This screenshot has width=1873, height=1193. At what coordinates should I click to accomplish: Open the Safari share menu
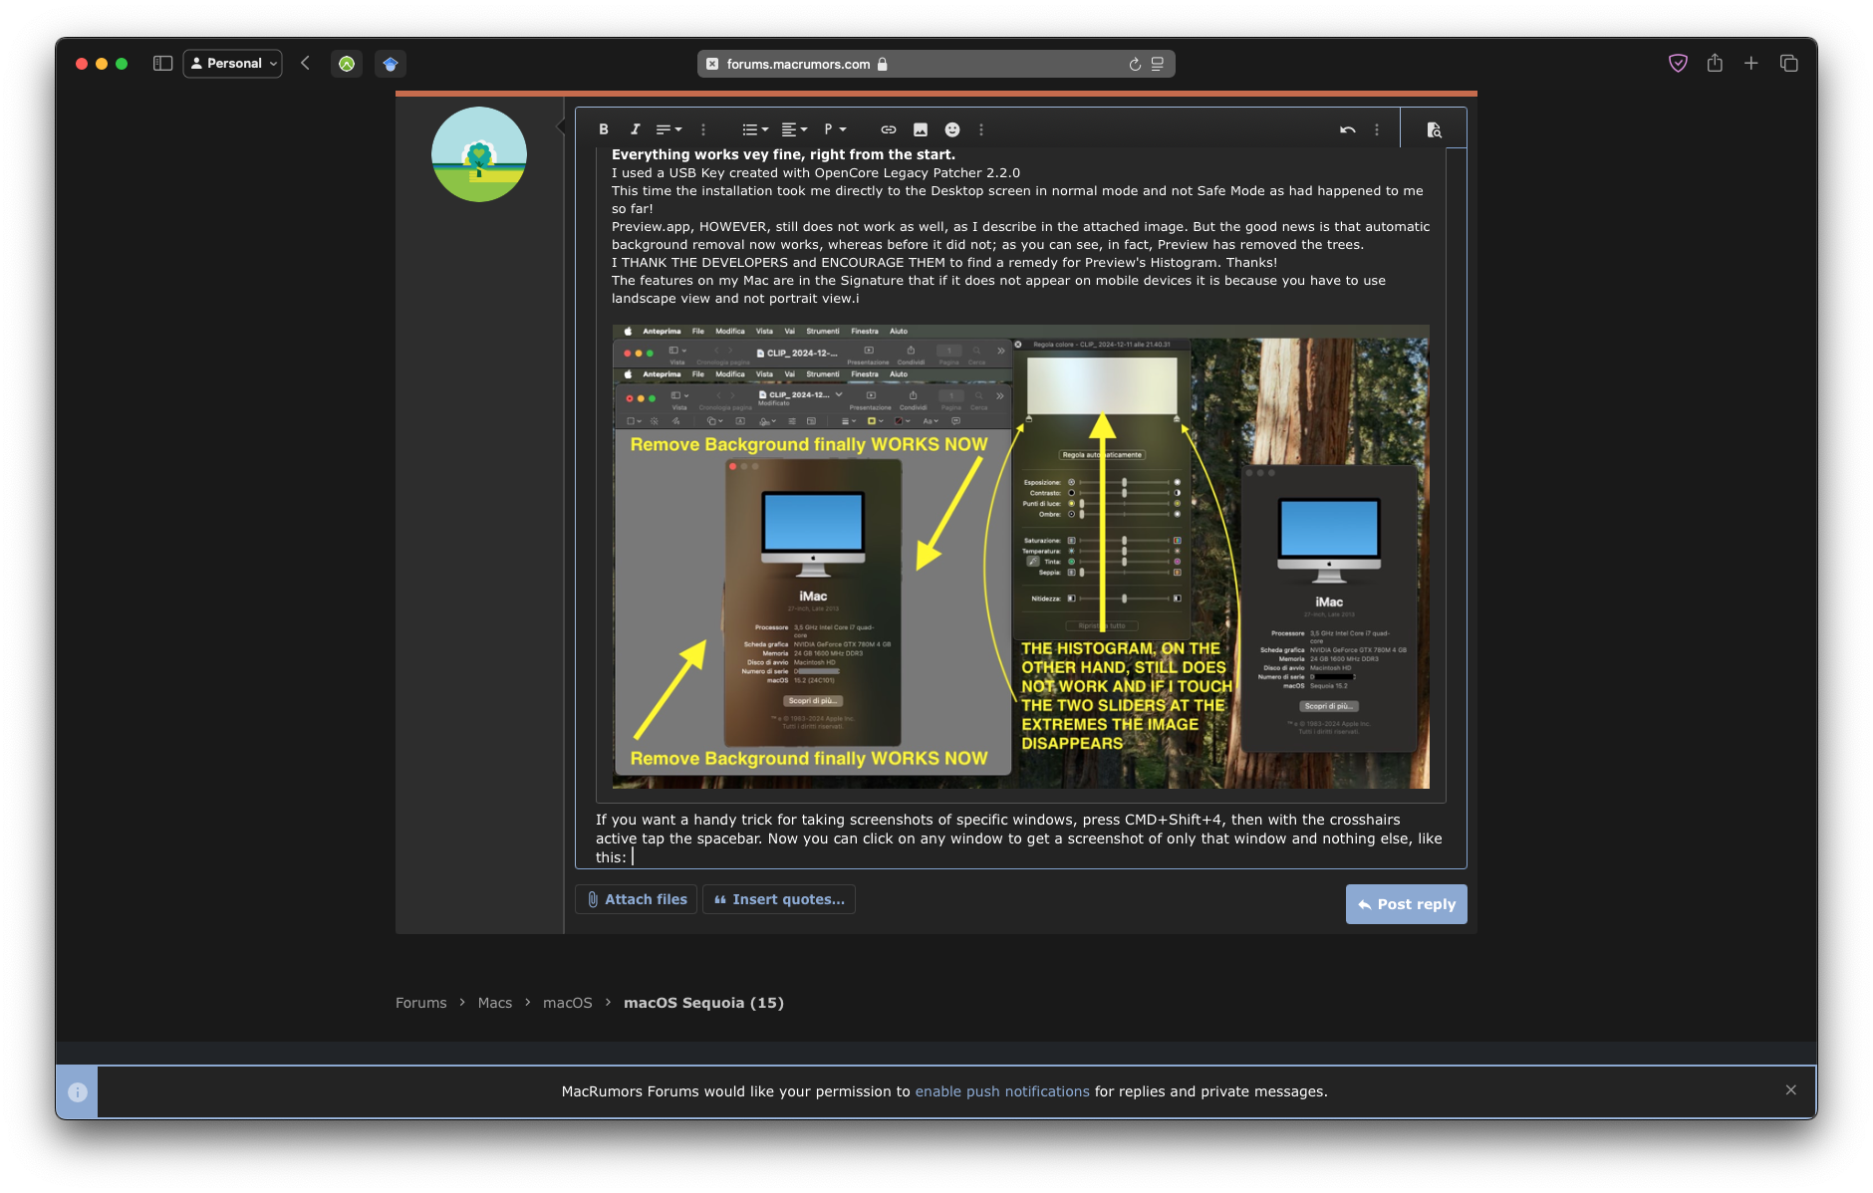(1715, 63)
